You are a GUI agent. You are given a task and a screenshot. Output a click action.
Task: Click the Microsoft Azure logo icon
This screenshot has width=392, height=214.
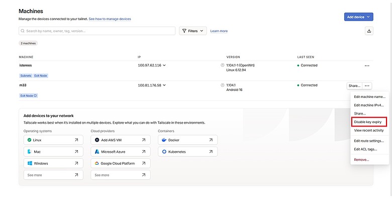[x=97, y=152]
